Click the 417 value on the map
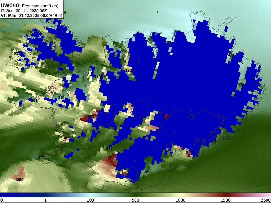 [109, 148]
